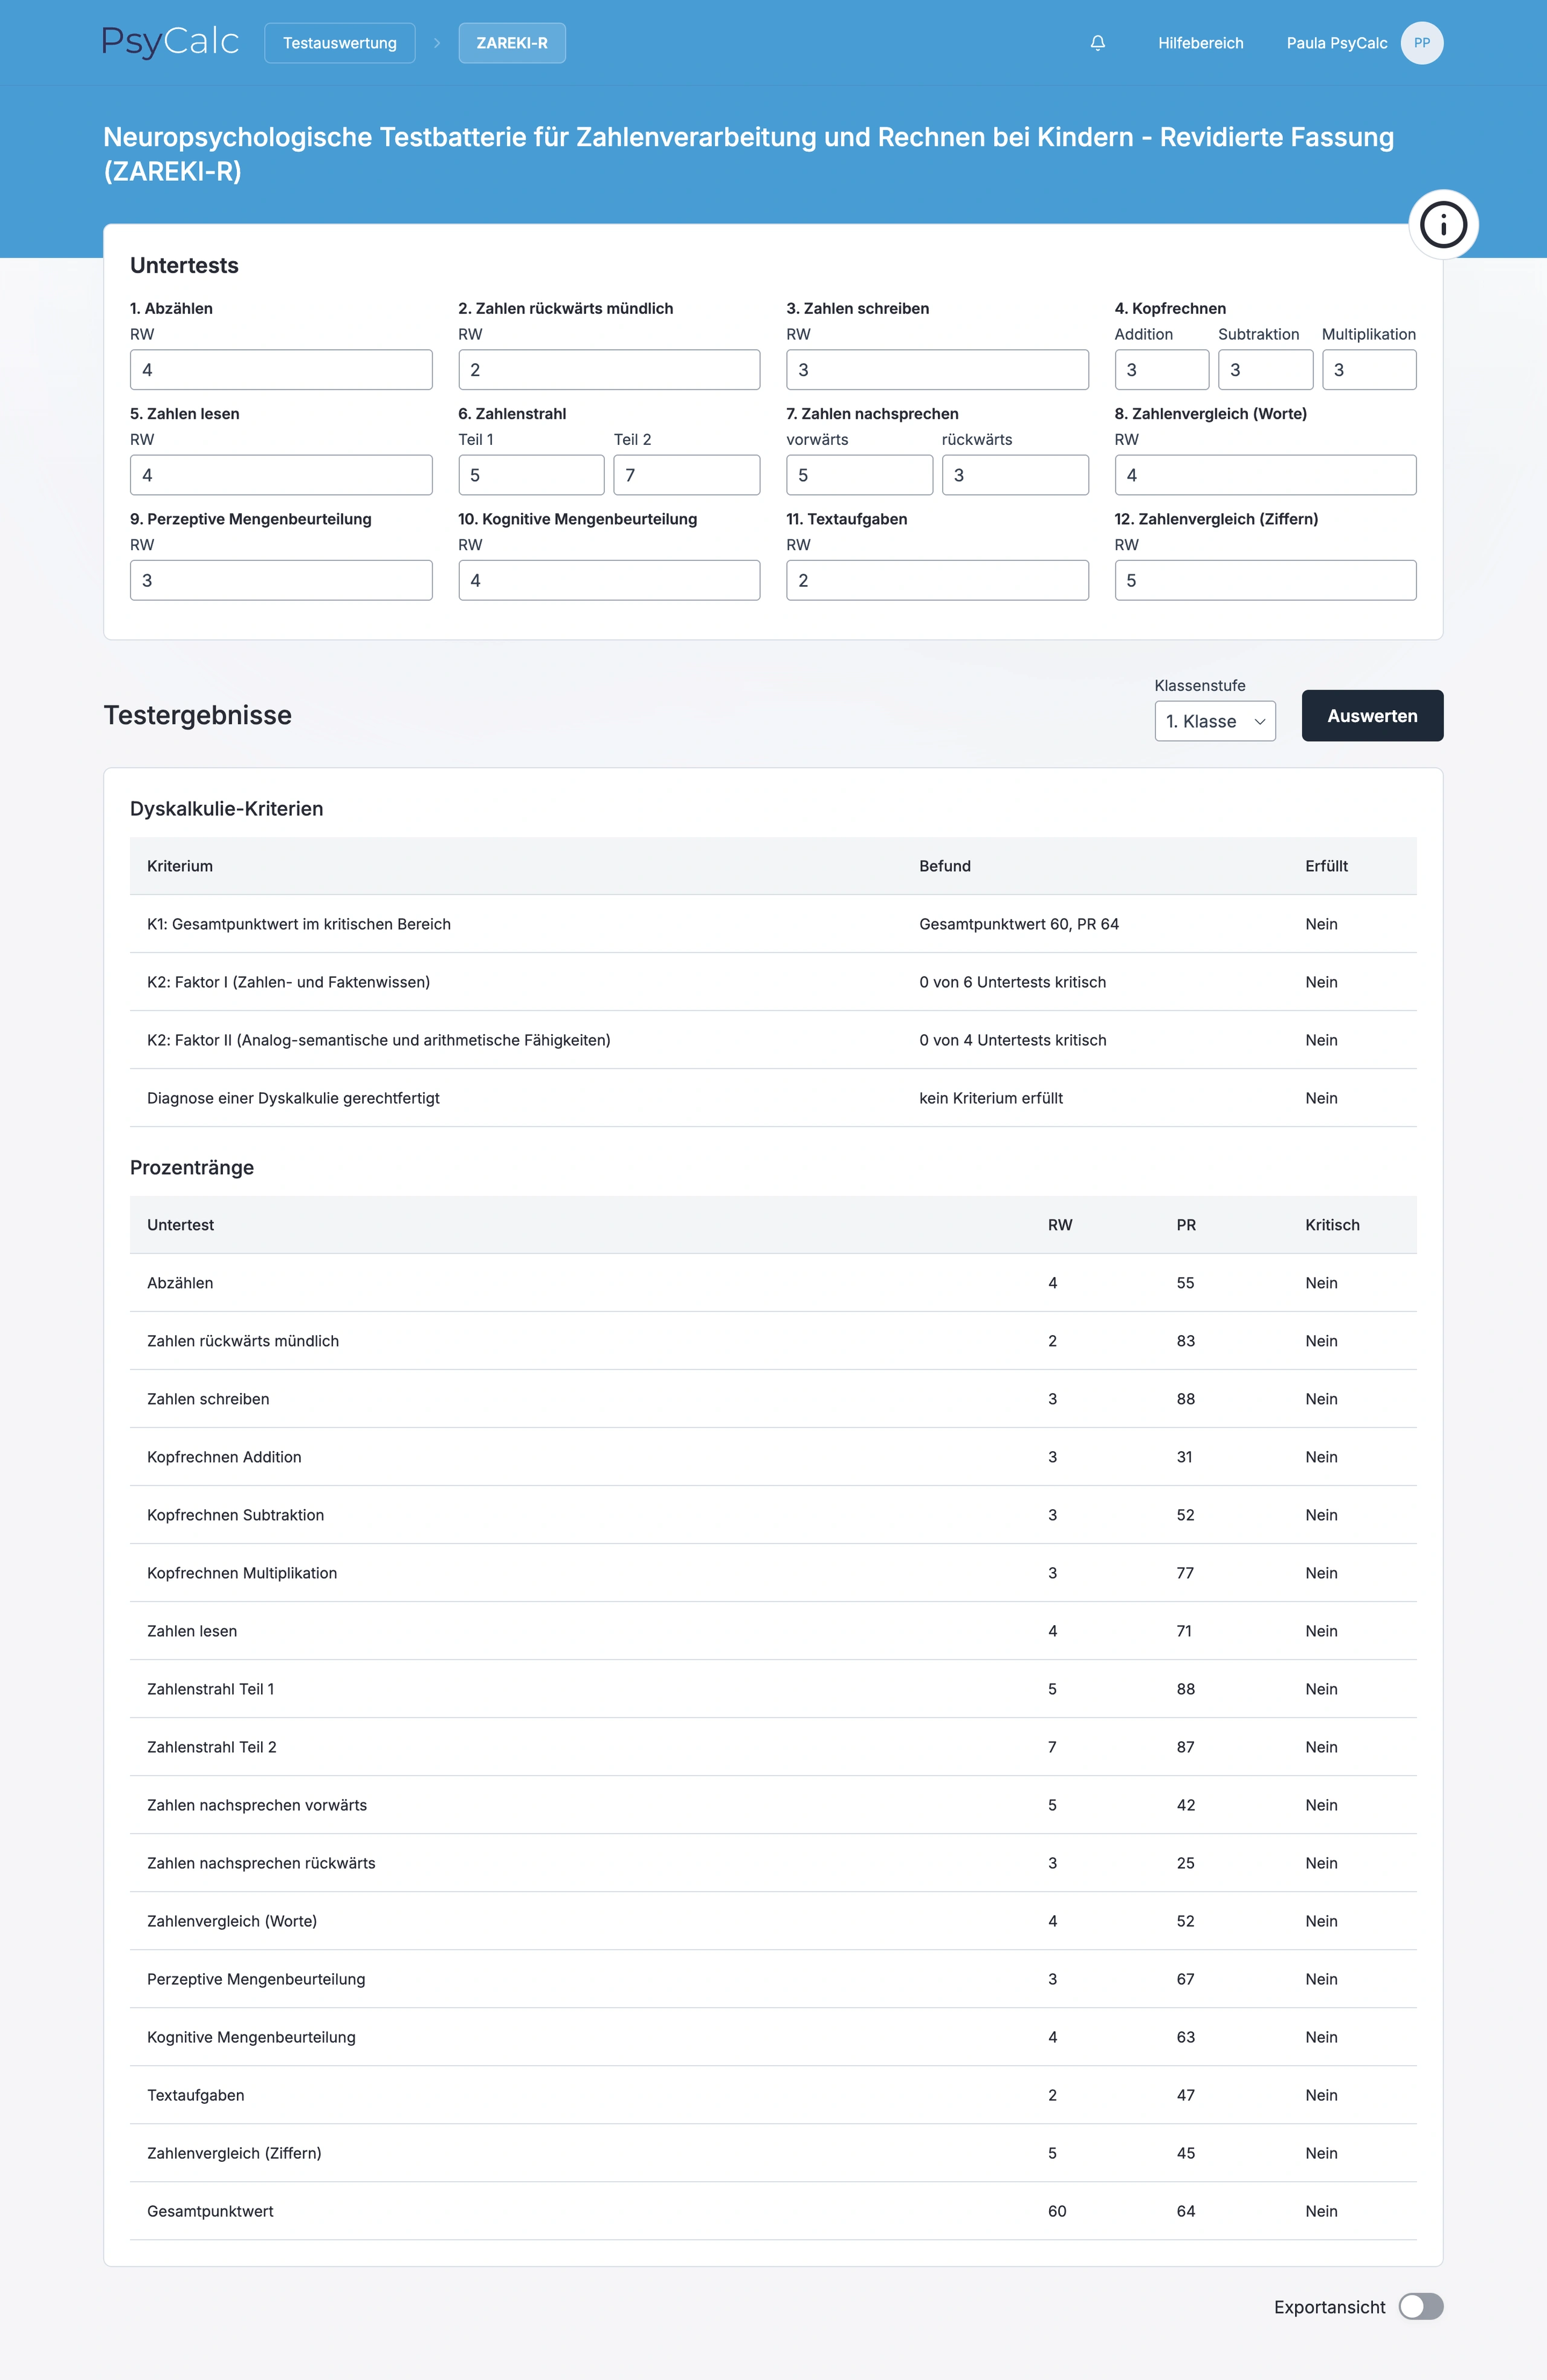This screenshot has width=1547, height=2380.
Task: Click PR value 63 for Kognitive Mengenbeurteilung
Action: (1185, 2037)
